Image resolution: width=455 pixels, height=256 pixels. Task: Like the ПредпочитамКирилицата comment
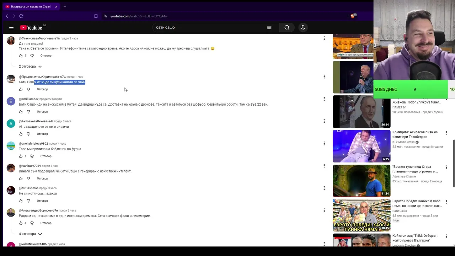[x=21, y=89]
